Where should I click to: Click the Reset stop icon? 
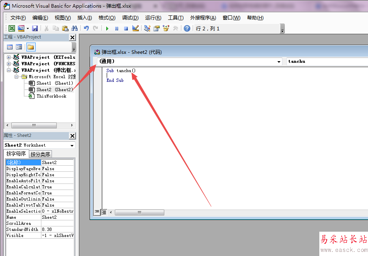tap(126, 29)
